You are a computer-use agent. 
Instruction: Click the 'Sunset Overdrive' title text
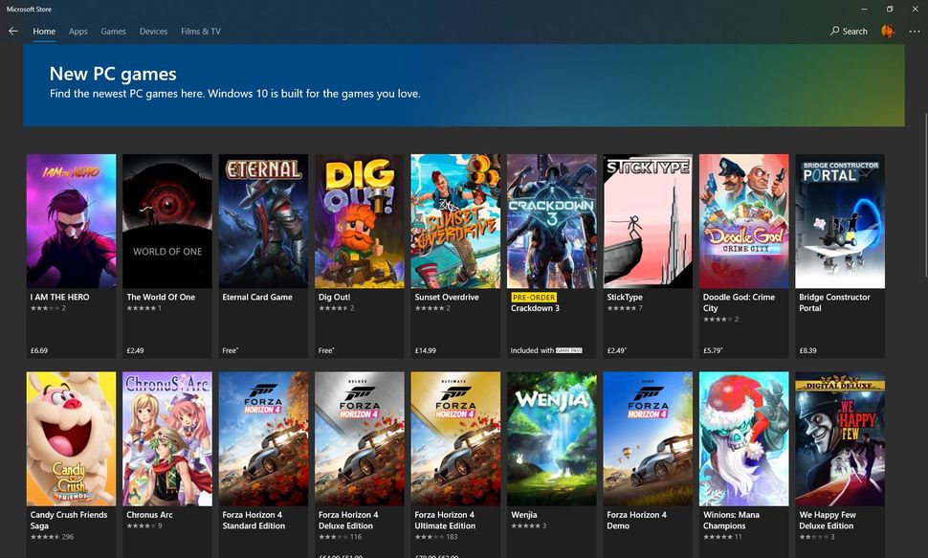(x=447, y=297)
